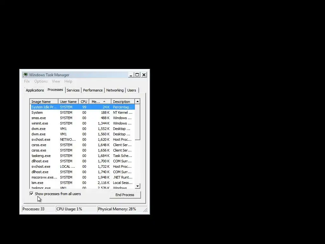The height and width of the screenshot is (244, 325).
Task: Click the CPU Usage: 1% status entry
Action: [76, 209]
